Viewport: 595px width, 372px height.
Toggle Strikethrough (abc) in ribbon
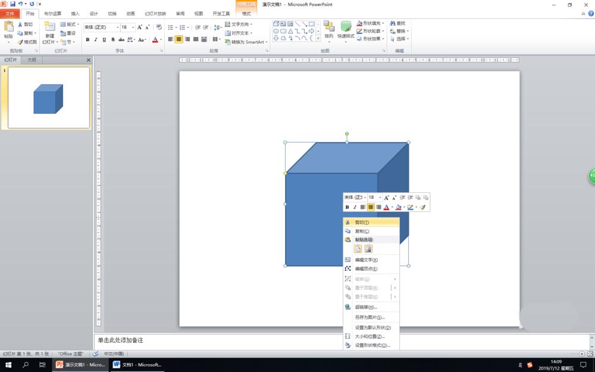(121, 39)
